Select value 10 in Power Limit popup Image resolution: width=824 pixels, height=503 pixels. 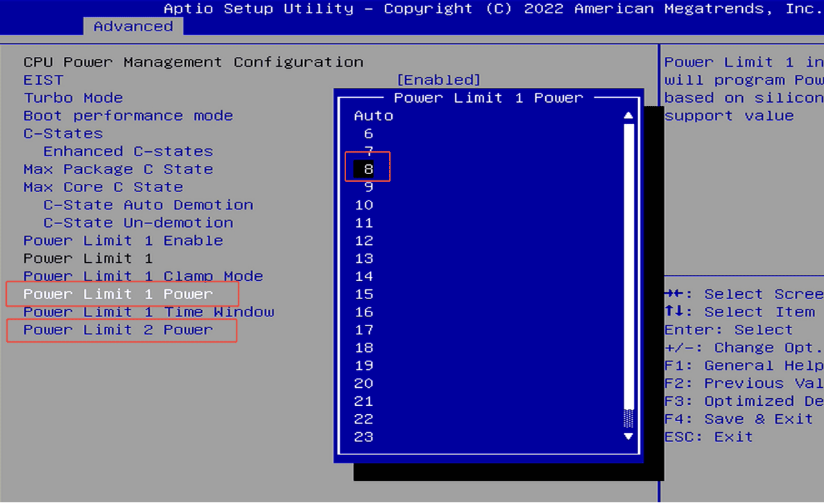tap(365, 205)
